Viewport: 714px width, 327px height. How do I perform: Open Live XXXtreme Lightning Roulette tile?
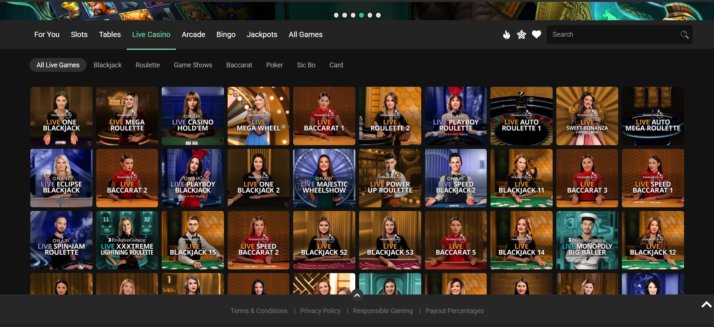point(127,240)
